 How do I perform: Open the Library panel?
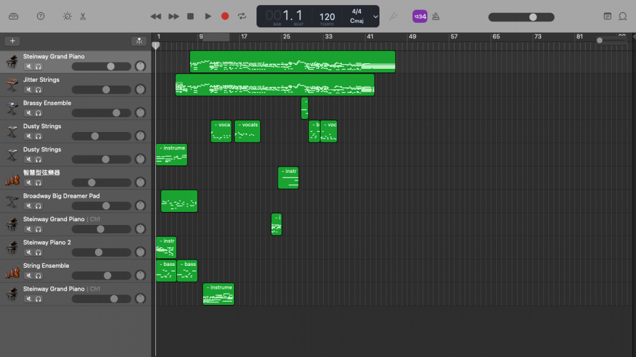14,16
